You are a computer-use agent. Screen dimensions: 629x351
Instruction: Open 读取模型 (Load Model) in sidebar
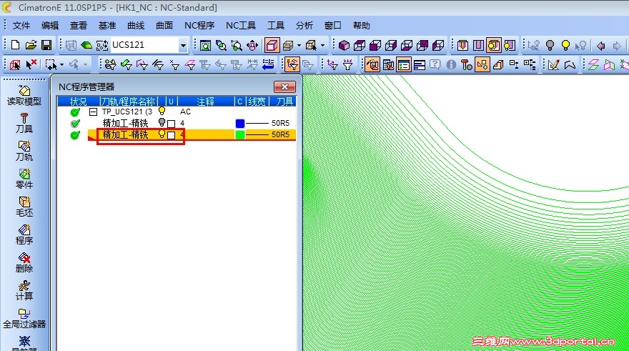click(x=24, y=96)
